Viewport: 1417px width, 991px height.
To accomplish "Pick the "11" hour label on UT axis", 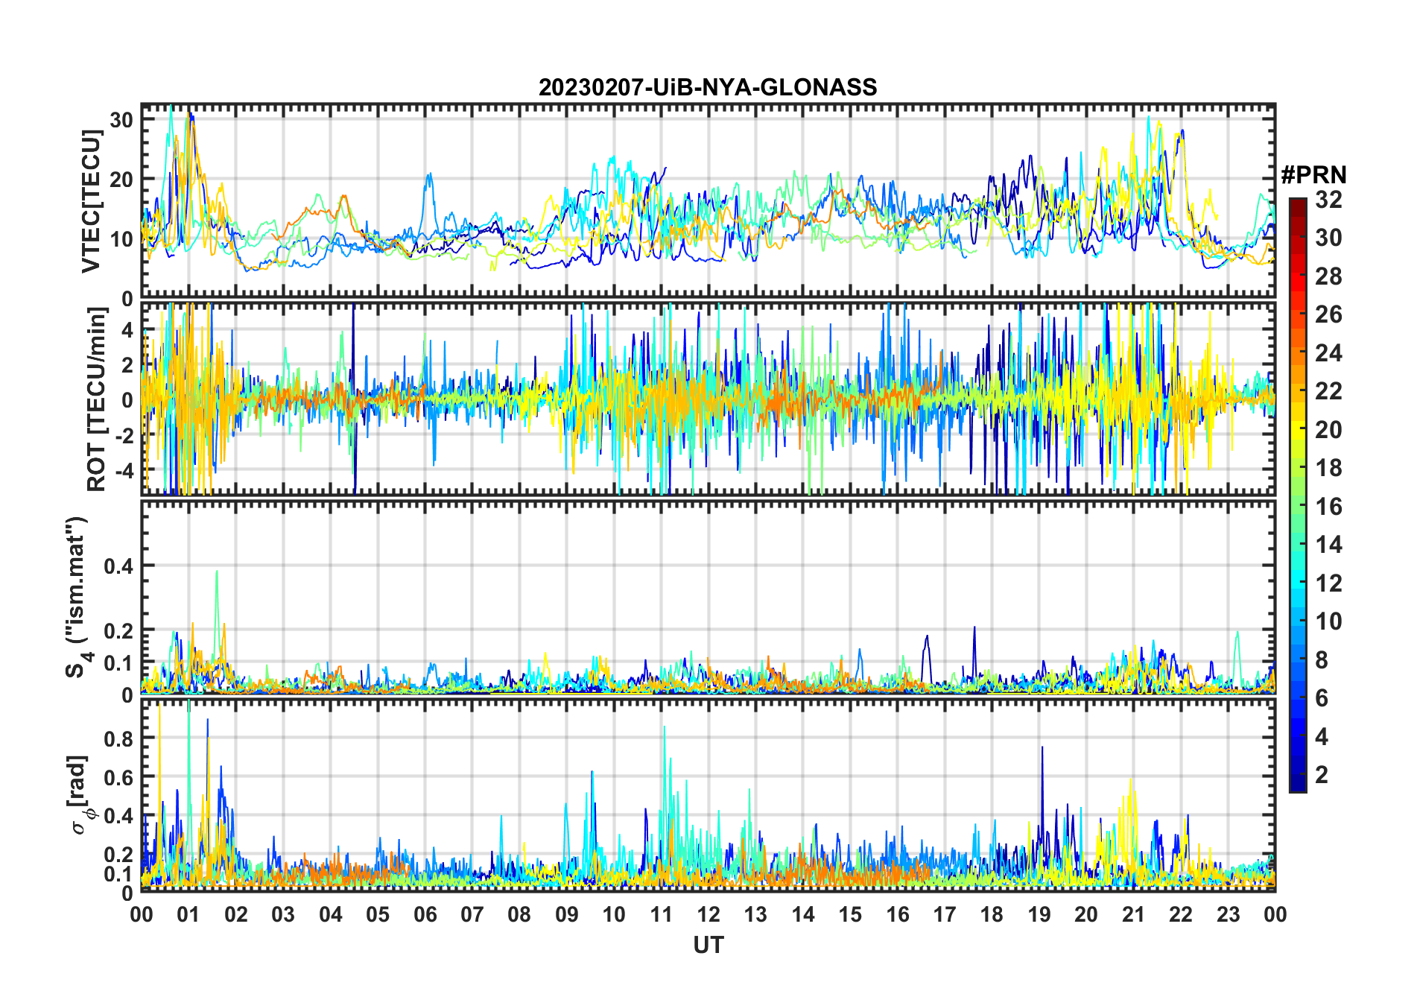I will click(662, 915).
